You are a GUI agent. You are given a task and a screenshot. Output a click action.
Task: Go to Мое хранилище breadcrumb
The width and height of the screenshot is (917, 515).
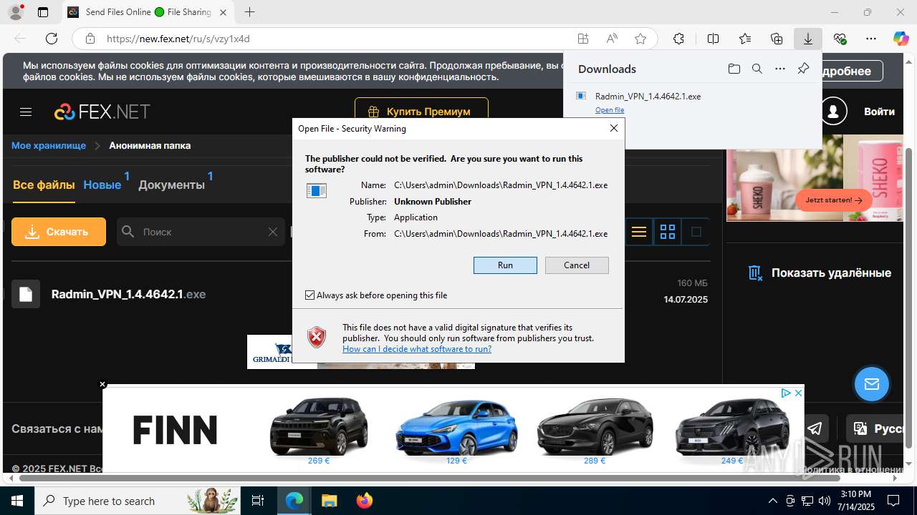click(x=49, y=145)
